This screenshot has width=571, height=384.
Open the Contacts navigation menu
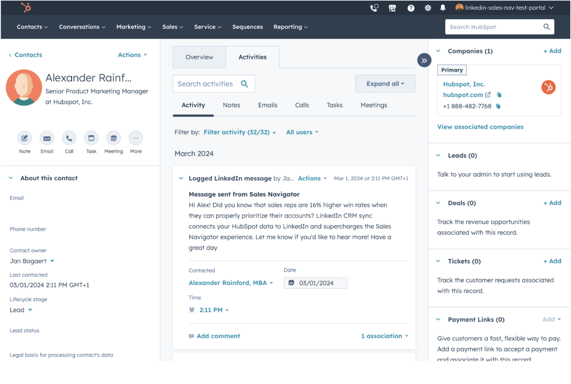pos(32,27)
